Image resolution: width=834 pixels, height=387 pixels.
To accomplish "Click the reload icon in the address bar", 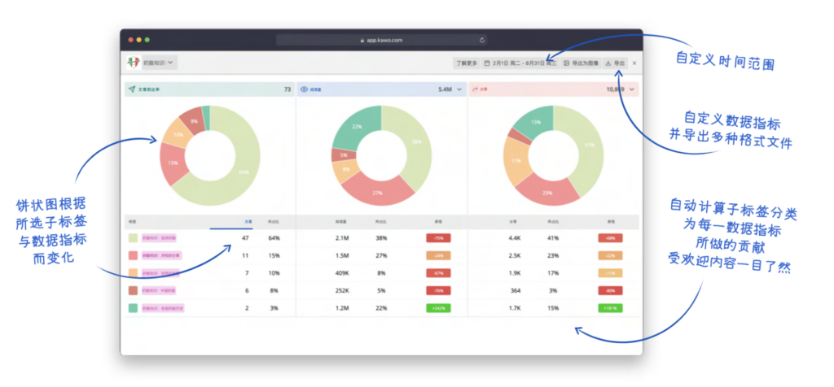I will 482,40.
